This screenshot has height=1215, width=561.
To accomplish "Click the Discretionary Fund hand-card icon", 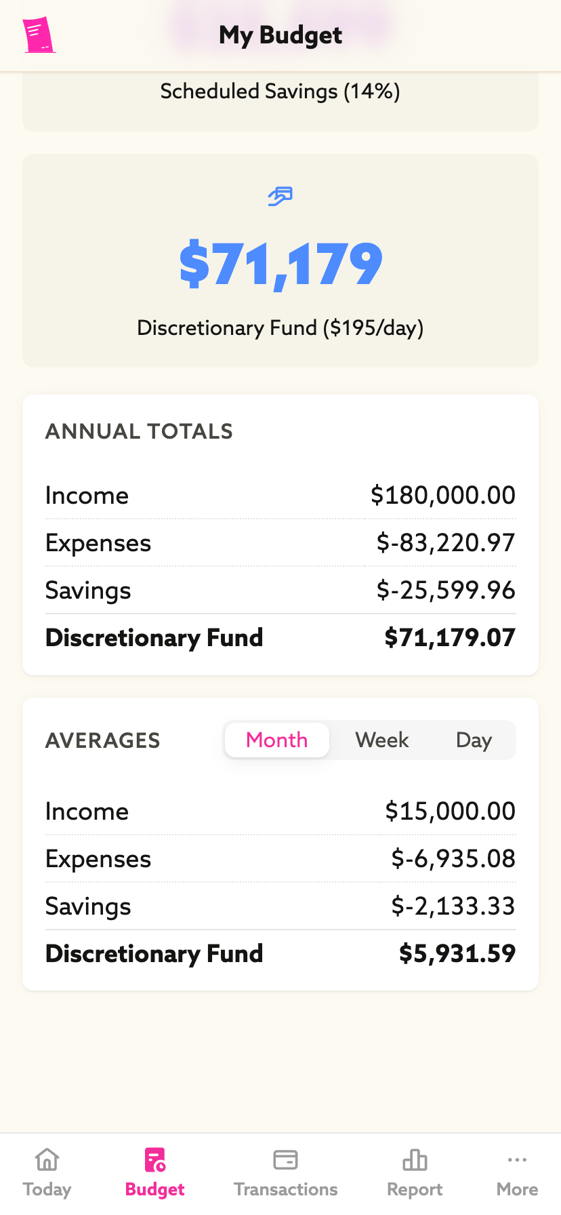I will click(x=280, y=197).
